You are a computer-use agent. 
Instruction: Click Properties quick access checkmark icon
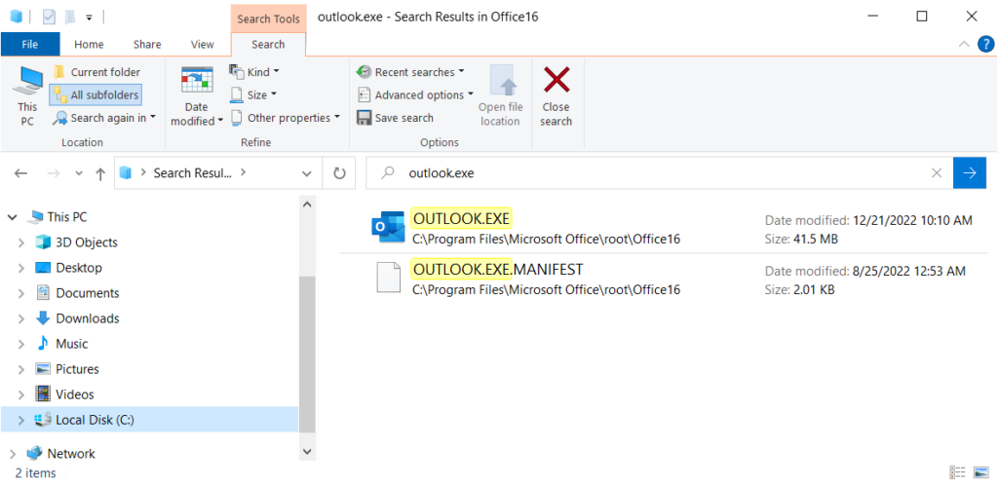tap(49, 18)
